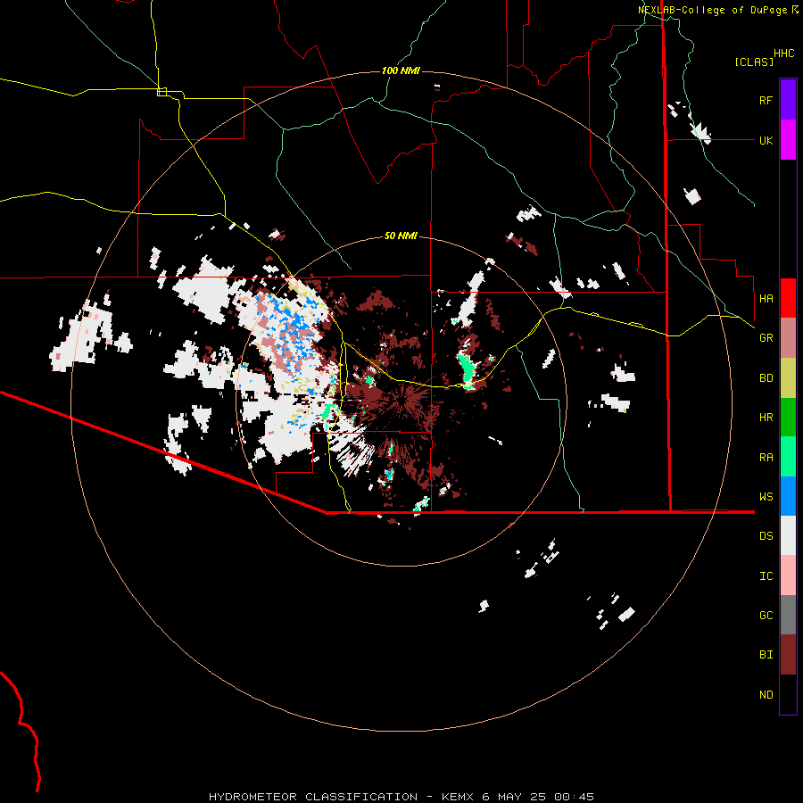The image size is (803, 803).
Task: Click the BD yellow color swatch
Action: pyautogui.click(x=788, y=378)
